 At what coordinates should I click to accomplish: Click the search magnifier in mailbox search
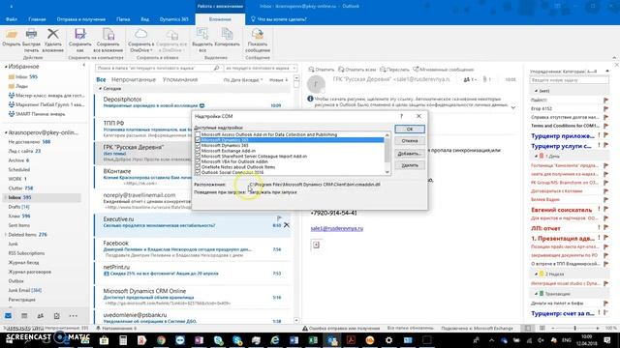tap(216, 69)
